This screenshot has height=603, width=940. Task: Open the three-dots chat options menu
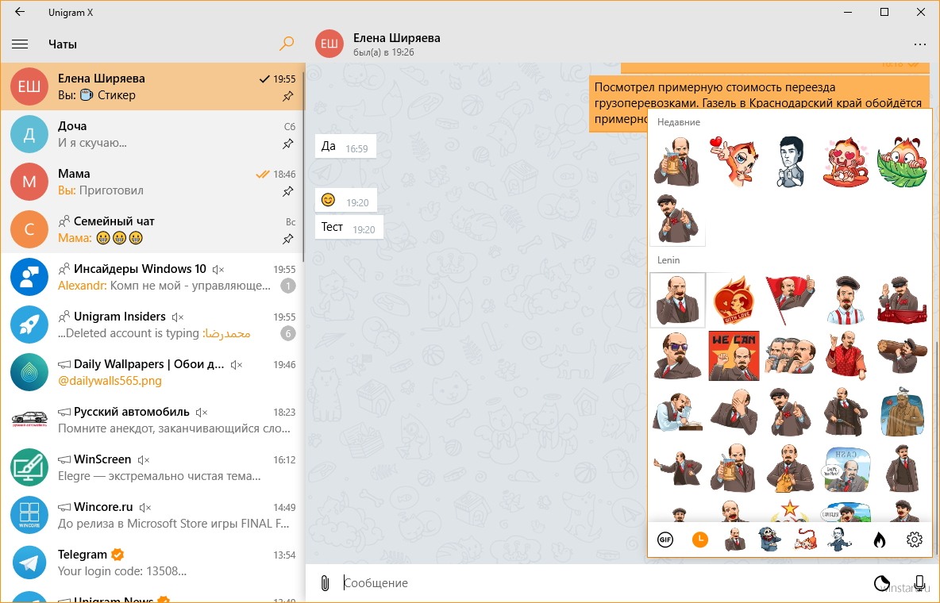(919, 44)
